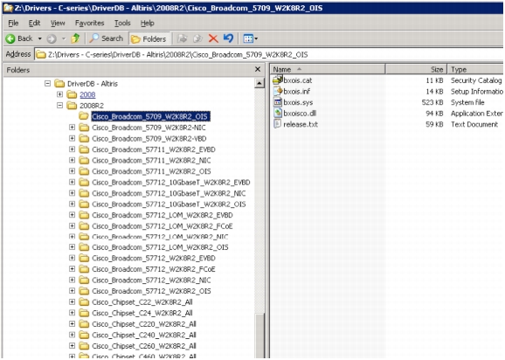Open the File menu
Viewport: 505px width, 360px height.
(x=13, y=24)
